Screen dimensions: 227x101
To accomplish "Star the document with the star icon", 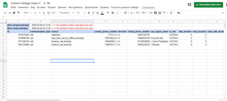I will coord(45,3).
